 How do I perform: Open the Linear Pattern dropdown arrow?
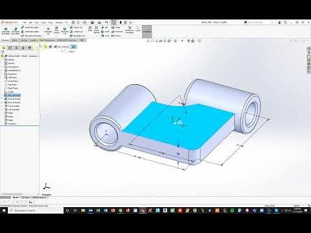click(97, 35)
